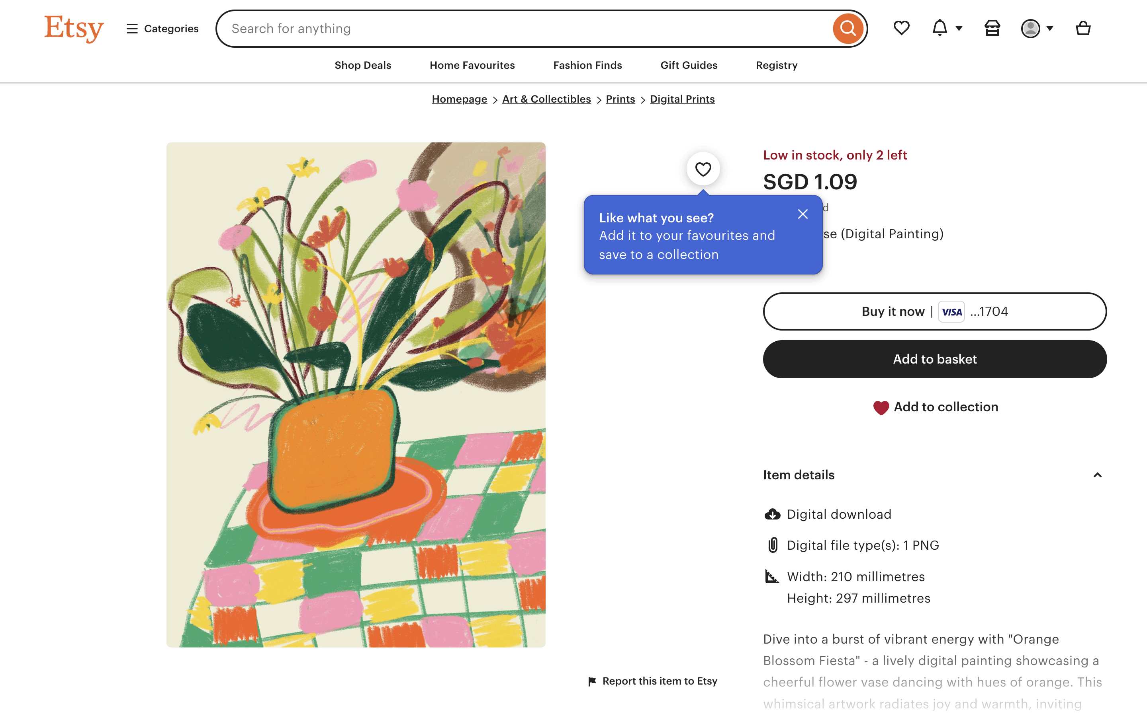Open the Shop Manager storefront icon
1147x716 pixels.
click(x=992, y=28)
